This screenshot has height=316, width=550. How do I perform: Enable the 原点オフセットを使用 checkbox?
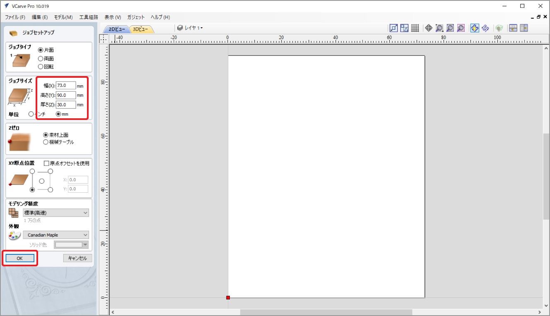[x=46, y=163]
